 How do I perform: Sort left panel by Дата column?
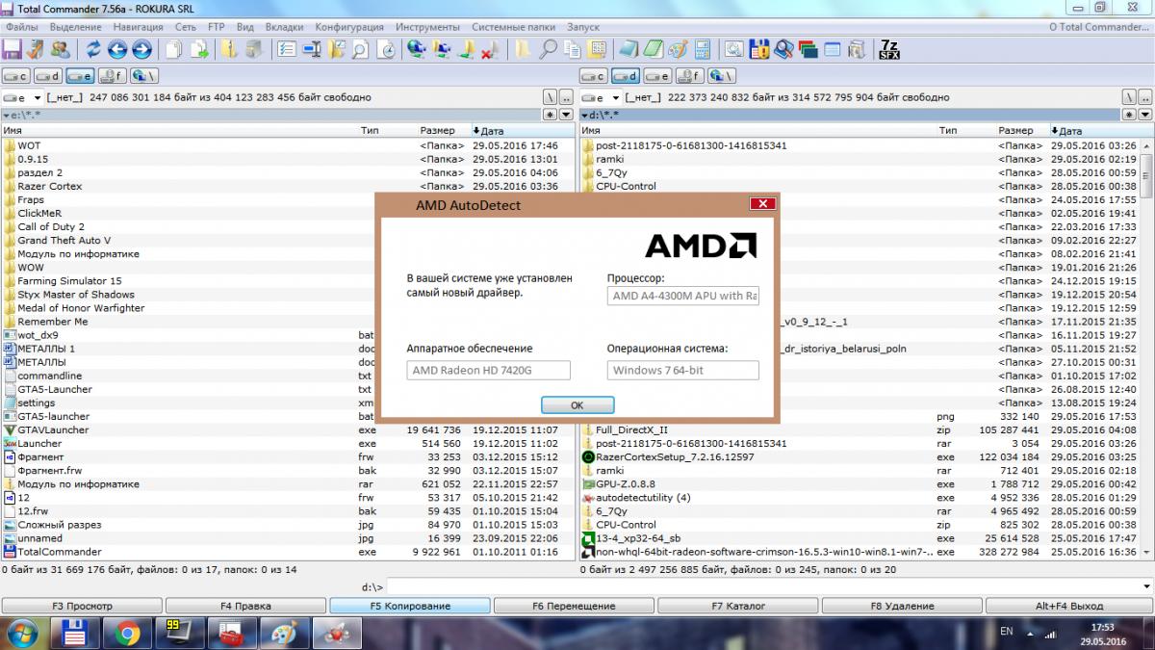491,130
